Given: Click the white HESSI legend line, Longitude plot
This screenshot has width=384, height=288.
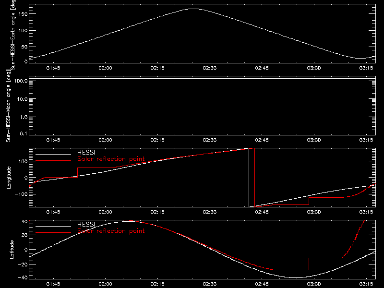Looking at the screenshot, I should [x=53, y=154].
